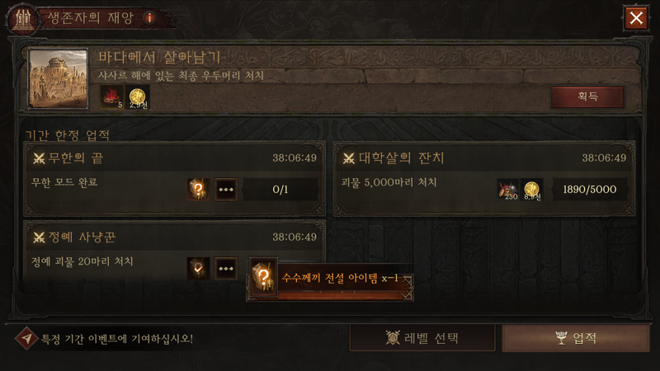Screen dimensions: 660x371
Task: Click the 생존자의 재앙 emblem icon
Action: tap(22, 19)
